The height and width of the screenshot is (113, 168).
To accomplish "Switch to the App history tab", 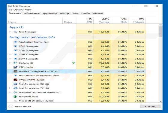I will click(x=49, y=14).
